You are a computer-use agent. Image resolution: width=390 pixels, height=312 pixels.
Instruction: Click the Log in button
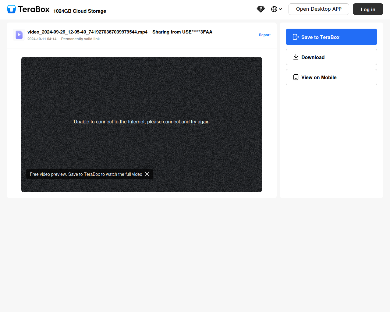pos(368,9)
